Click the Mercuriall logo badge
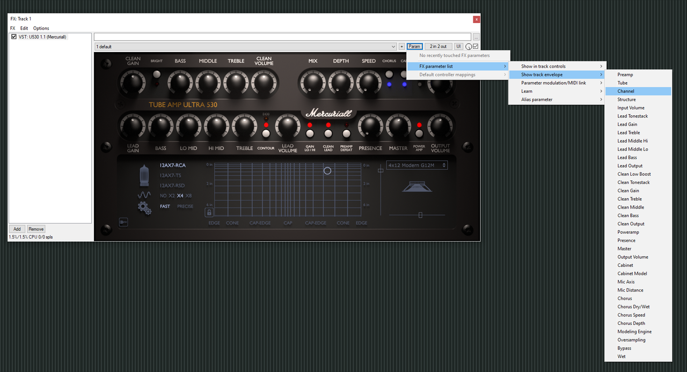Viewport: 687px width, 372px height. tap(330, 113)
